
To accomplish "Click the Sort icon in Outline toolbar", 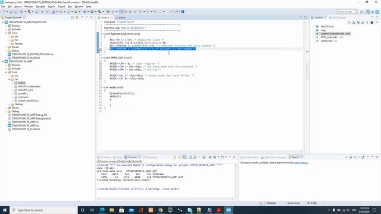I will point(354,23).
